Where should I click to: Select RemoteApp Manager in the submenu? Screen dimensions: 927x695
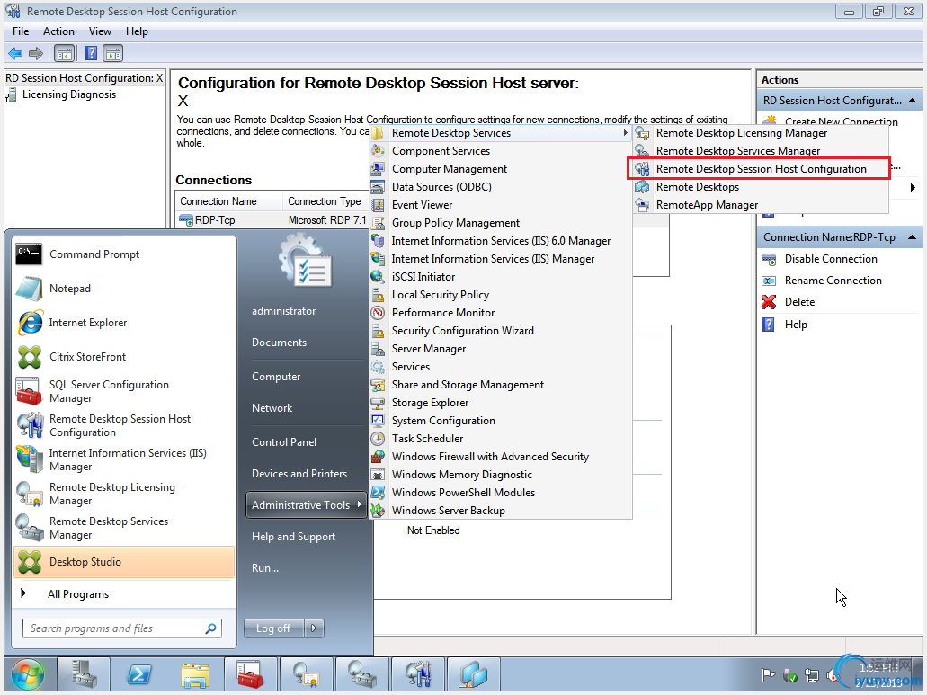pyautogui.click(x=761, y=205)
